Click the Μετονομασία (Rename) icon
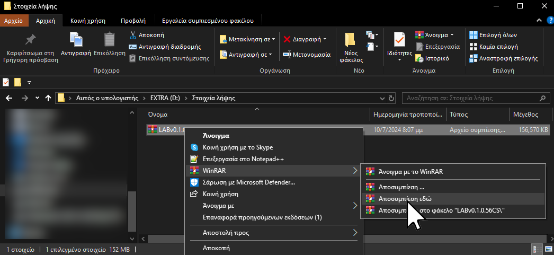The height and width of the screenshot is (255, 554). point(287,55)
